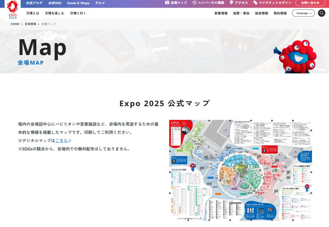Screen dimensions: 329x227
Task: Click the Myaku-Myaku mascot image
Action: click(x=295, y=57)
